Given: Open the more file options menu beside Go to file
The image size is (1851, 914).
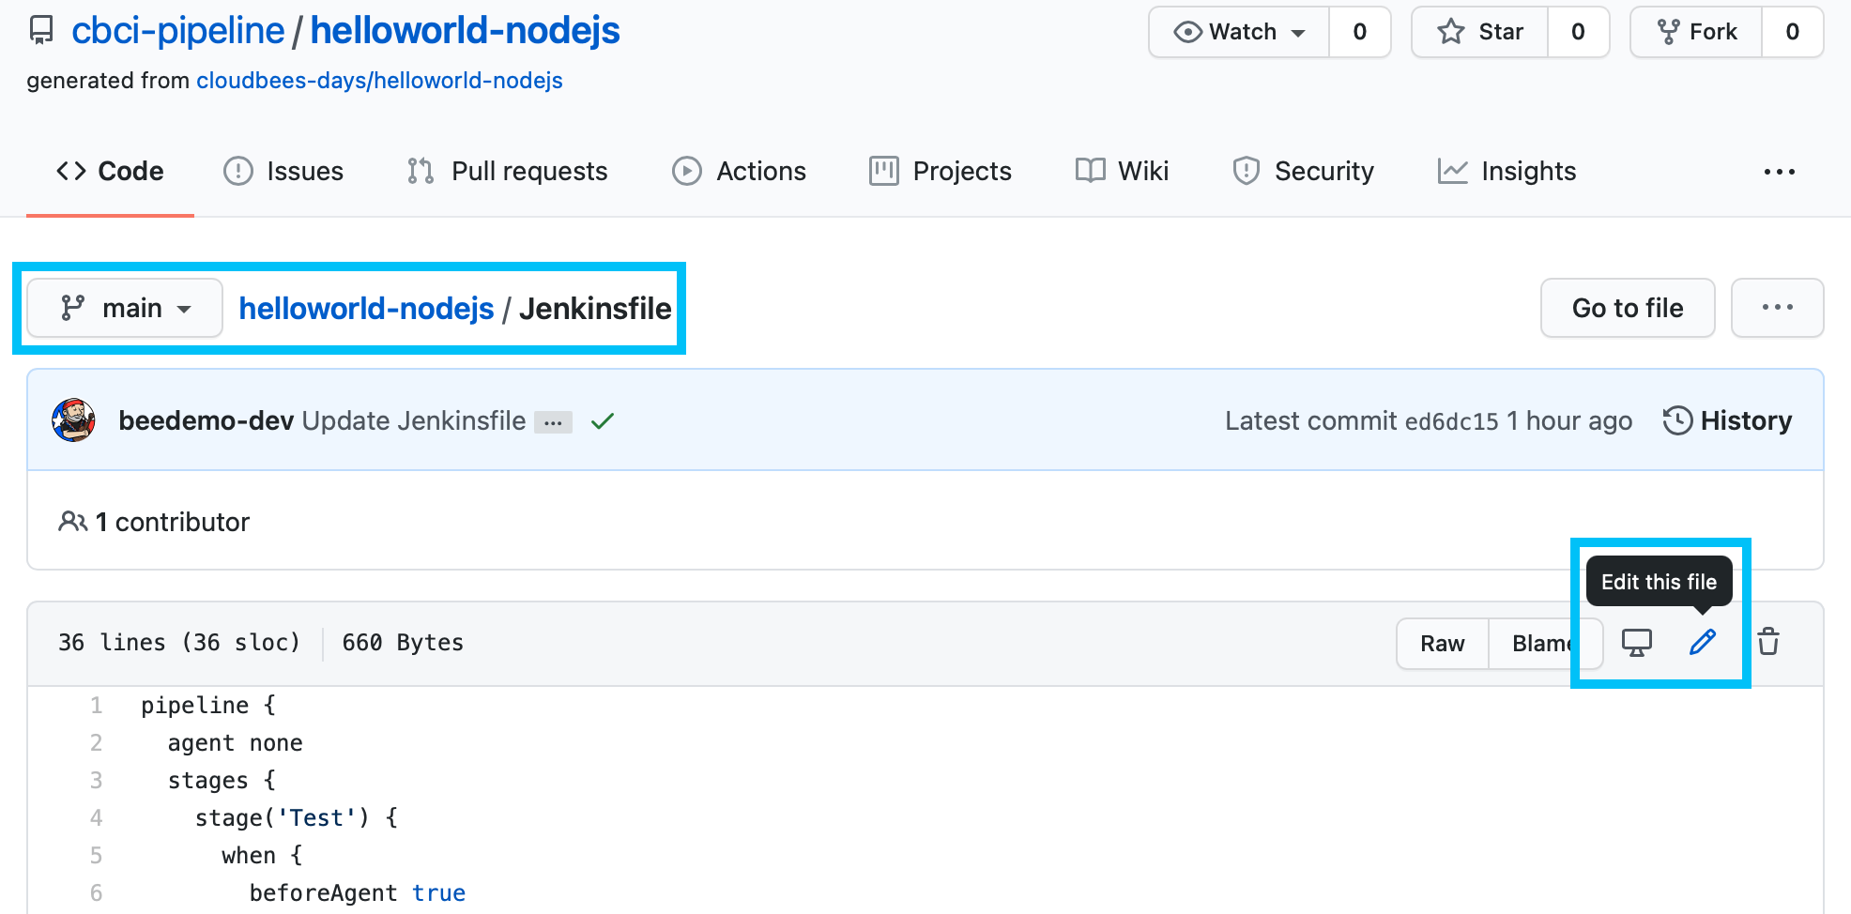Looking at the screenshot, I should pos(1776,308).
